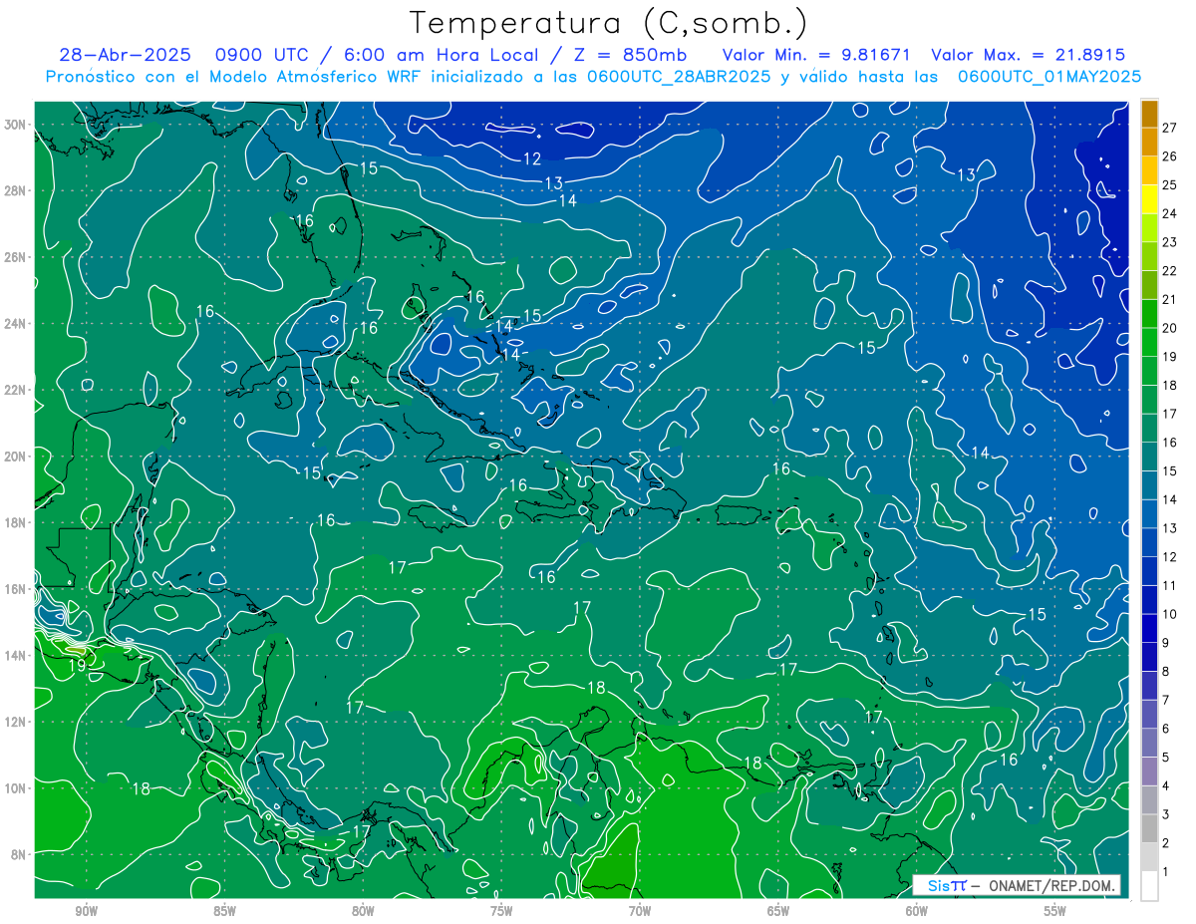
Task: Click the white bottom segment beside label 1
Action: pos(1150,886)
